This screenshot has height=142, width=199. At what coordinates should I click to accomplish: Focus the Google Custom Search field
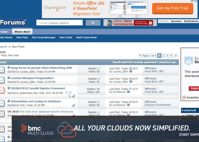(59, 23)
